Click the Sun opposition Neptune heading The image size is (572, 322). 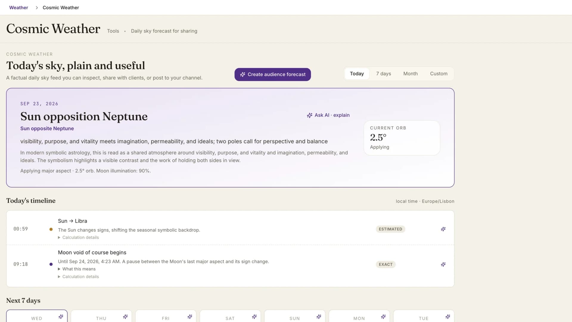(x=84, y=116)
